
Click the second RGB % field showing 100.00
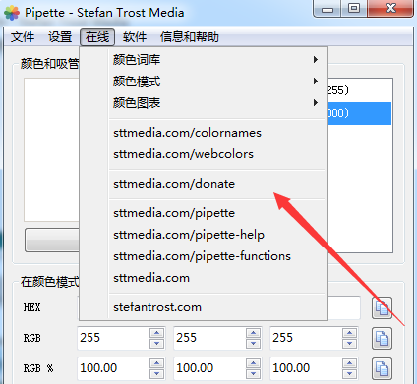[x=210, y=368]
